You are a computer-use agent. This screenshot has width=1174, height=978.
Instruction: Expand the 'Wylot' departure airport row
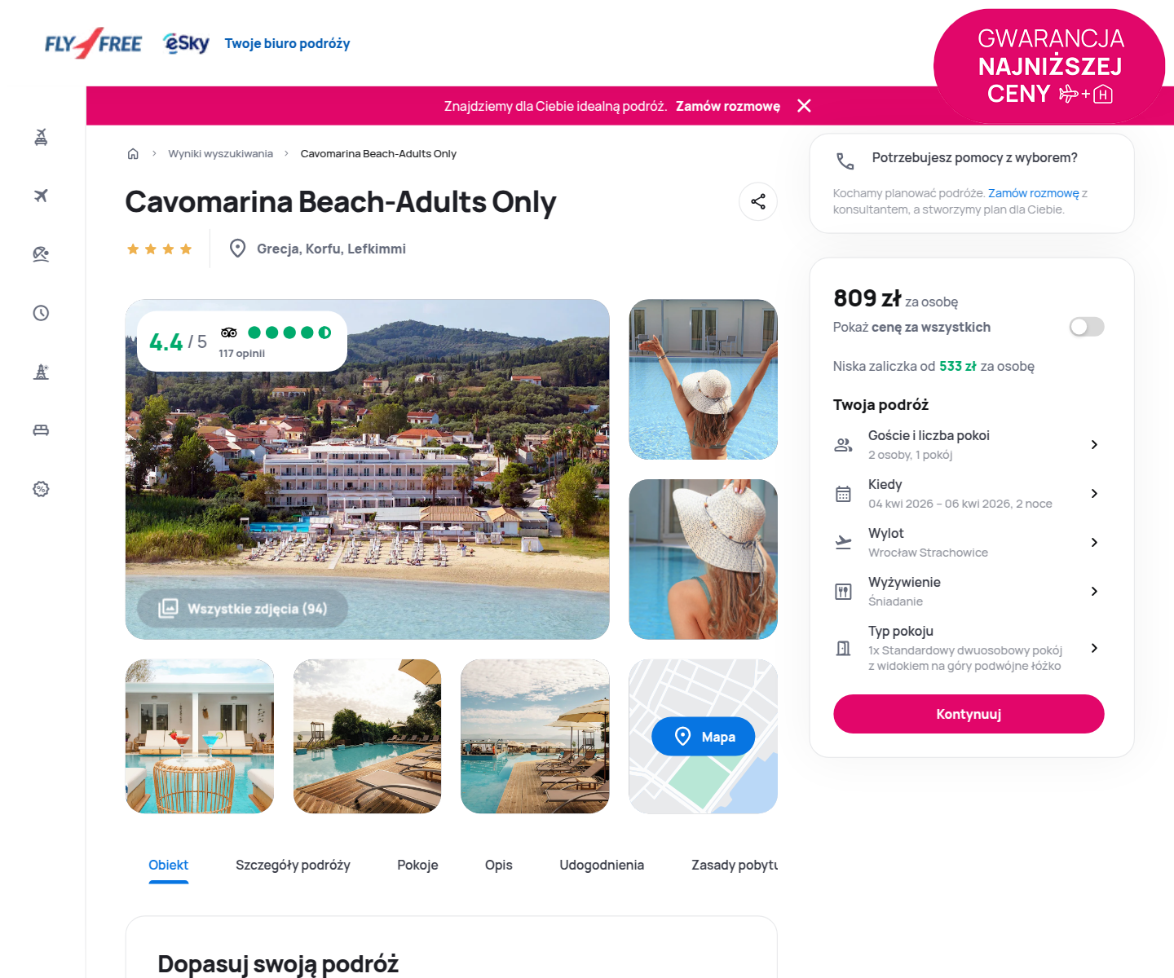pyautogui.click(x=968, y=542)
